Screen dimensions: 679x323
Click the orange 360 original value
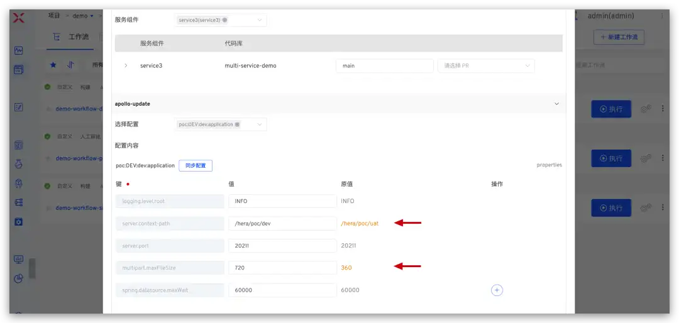click(x=346, y=268)
